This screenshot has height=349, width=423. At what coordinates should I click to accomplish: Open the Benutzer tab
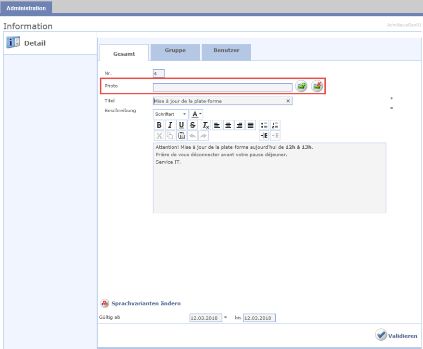[226, 51]
